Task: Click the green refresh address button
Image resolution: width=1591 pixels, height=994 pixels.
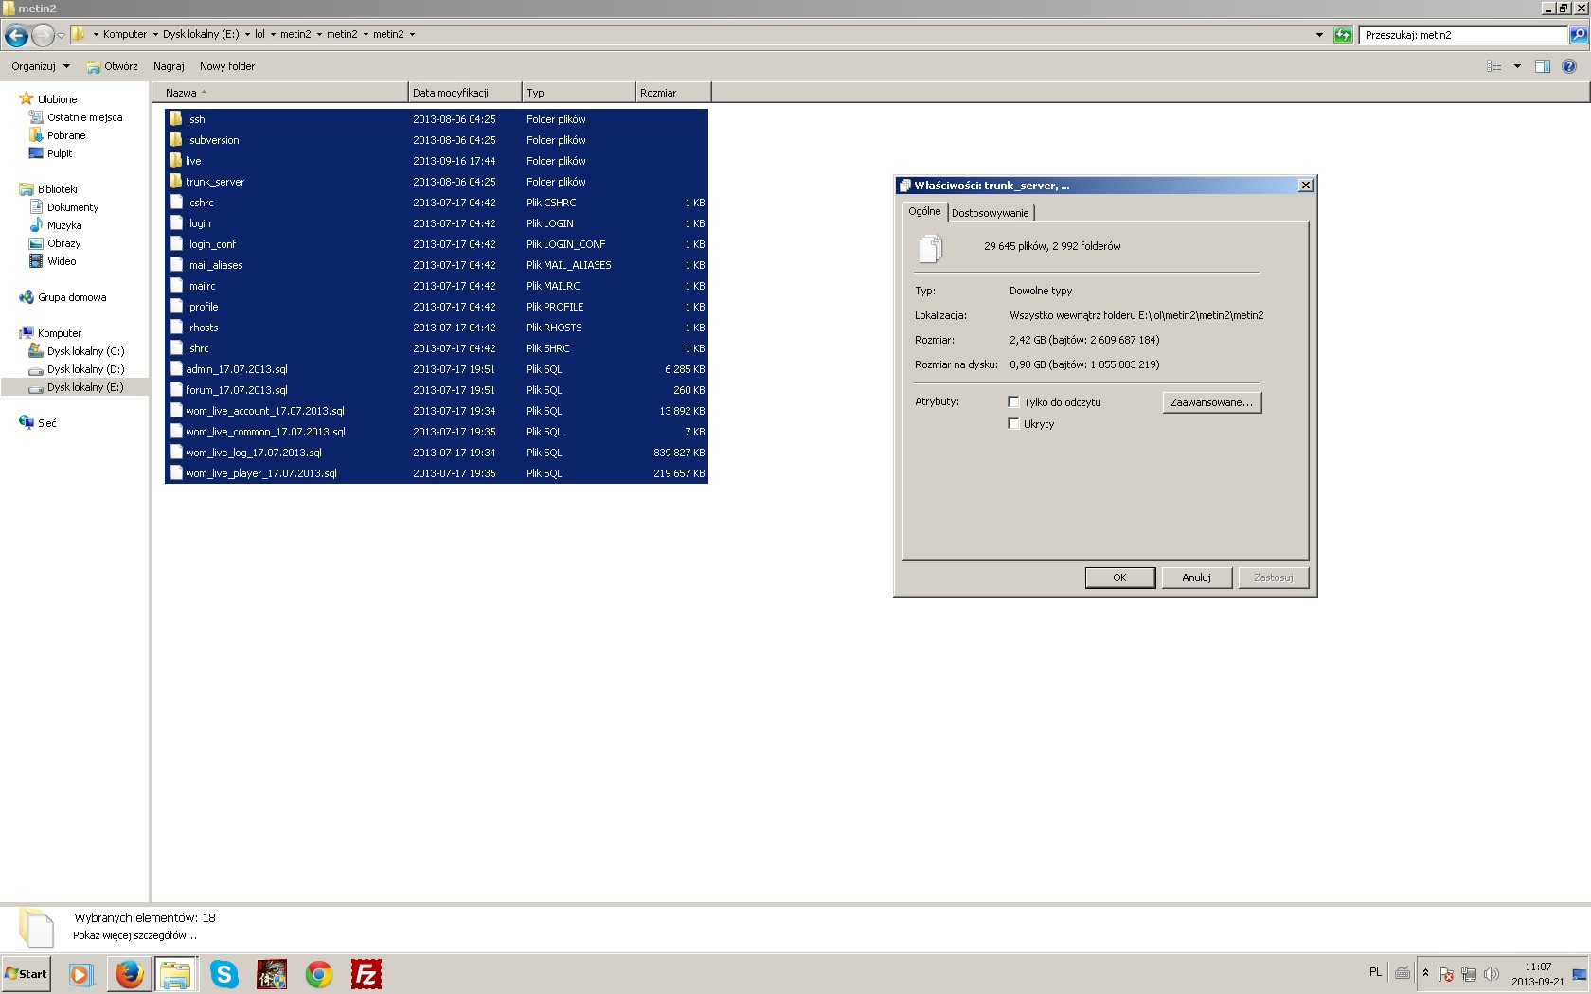Action: click(x=1343, y=35)
